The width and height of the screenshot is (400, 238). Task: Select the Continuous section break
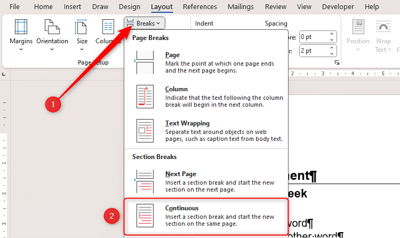(205, 215)
